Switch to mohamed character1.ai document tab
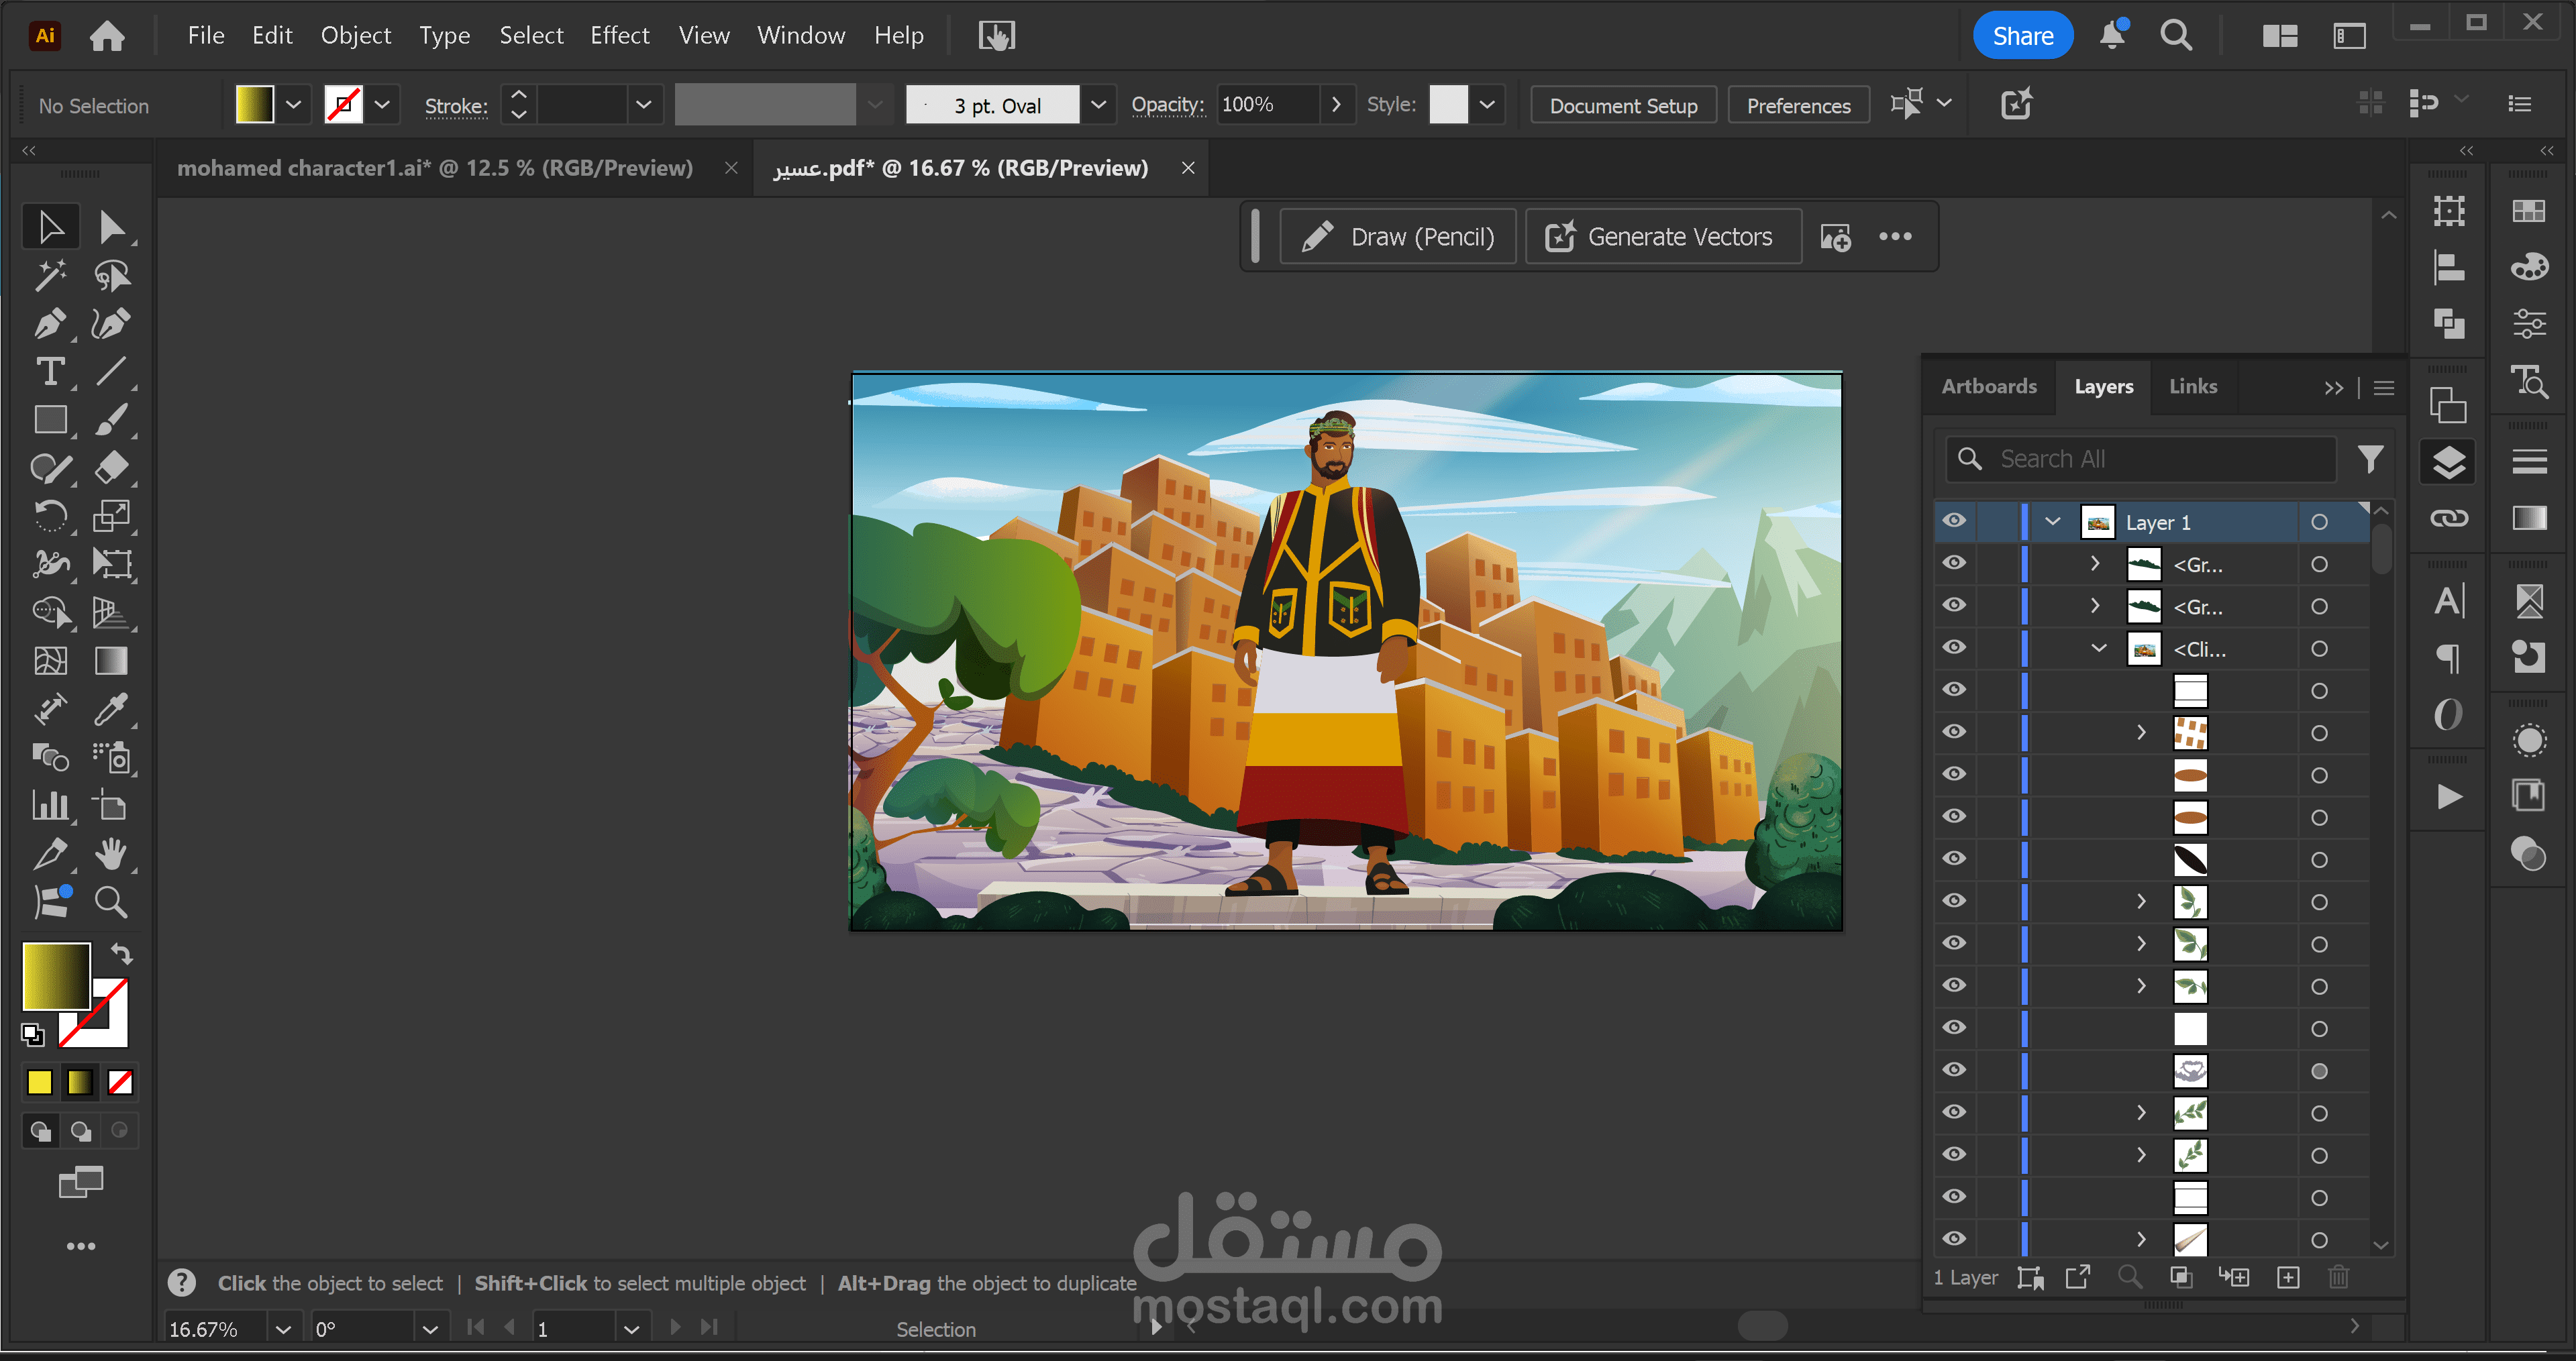The image size is (2576, 1361). 435,168
